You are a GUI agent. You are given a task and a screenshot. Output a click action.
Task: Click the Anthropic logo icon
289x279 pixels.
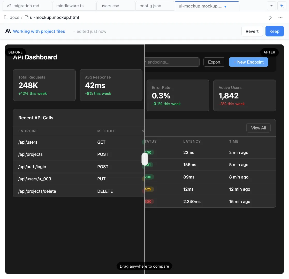click(x=8, y=31)
